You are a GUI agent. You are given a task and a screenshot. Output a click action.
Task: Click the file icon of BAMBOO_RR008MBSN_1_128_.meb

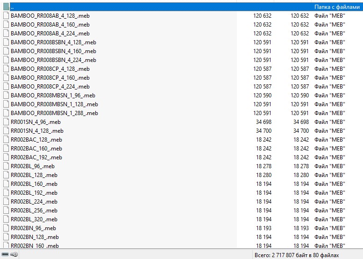click(6, 104)
